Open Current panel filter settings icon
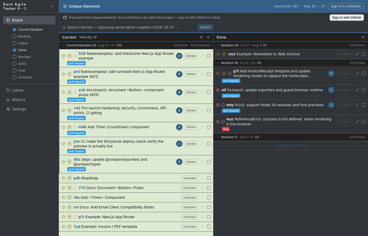Image resolution: width=368 pixels, height=236 pixels. [x=201, y=37]
